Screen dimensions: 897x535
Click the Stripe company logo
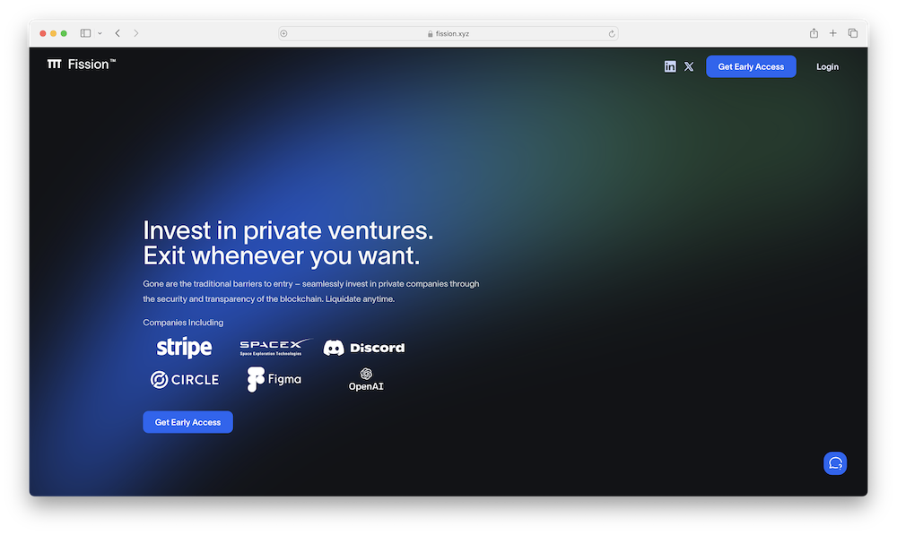click(184, 347)
